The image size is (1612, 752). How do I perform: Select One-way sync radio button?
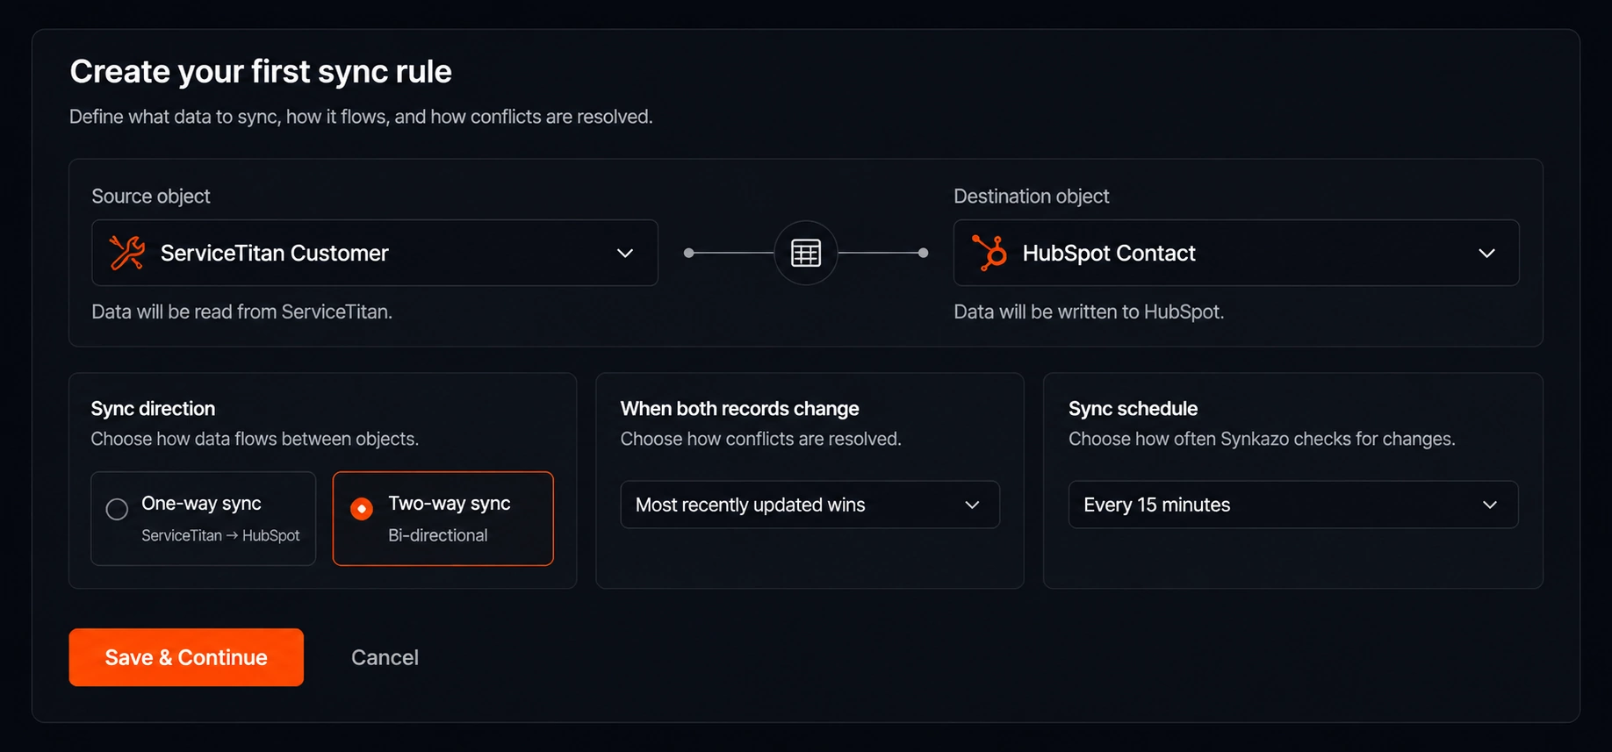pos(117,509)
